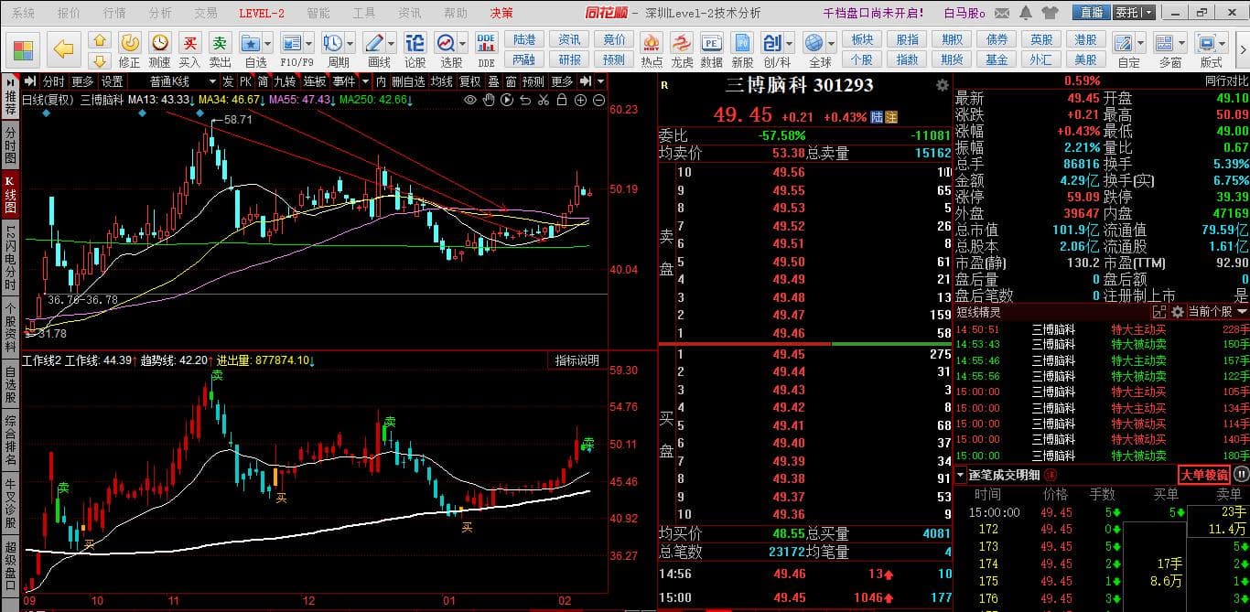Click the colorful home grid icon
Screen dimensions: 1250x612
pos(24,49)
